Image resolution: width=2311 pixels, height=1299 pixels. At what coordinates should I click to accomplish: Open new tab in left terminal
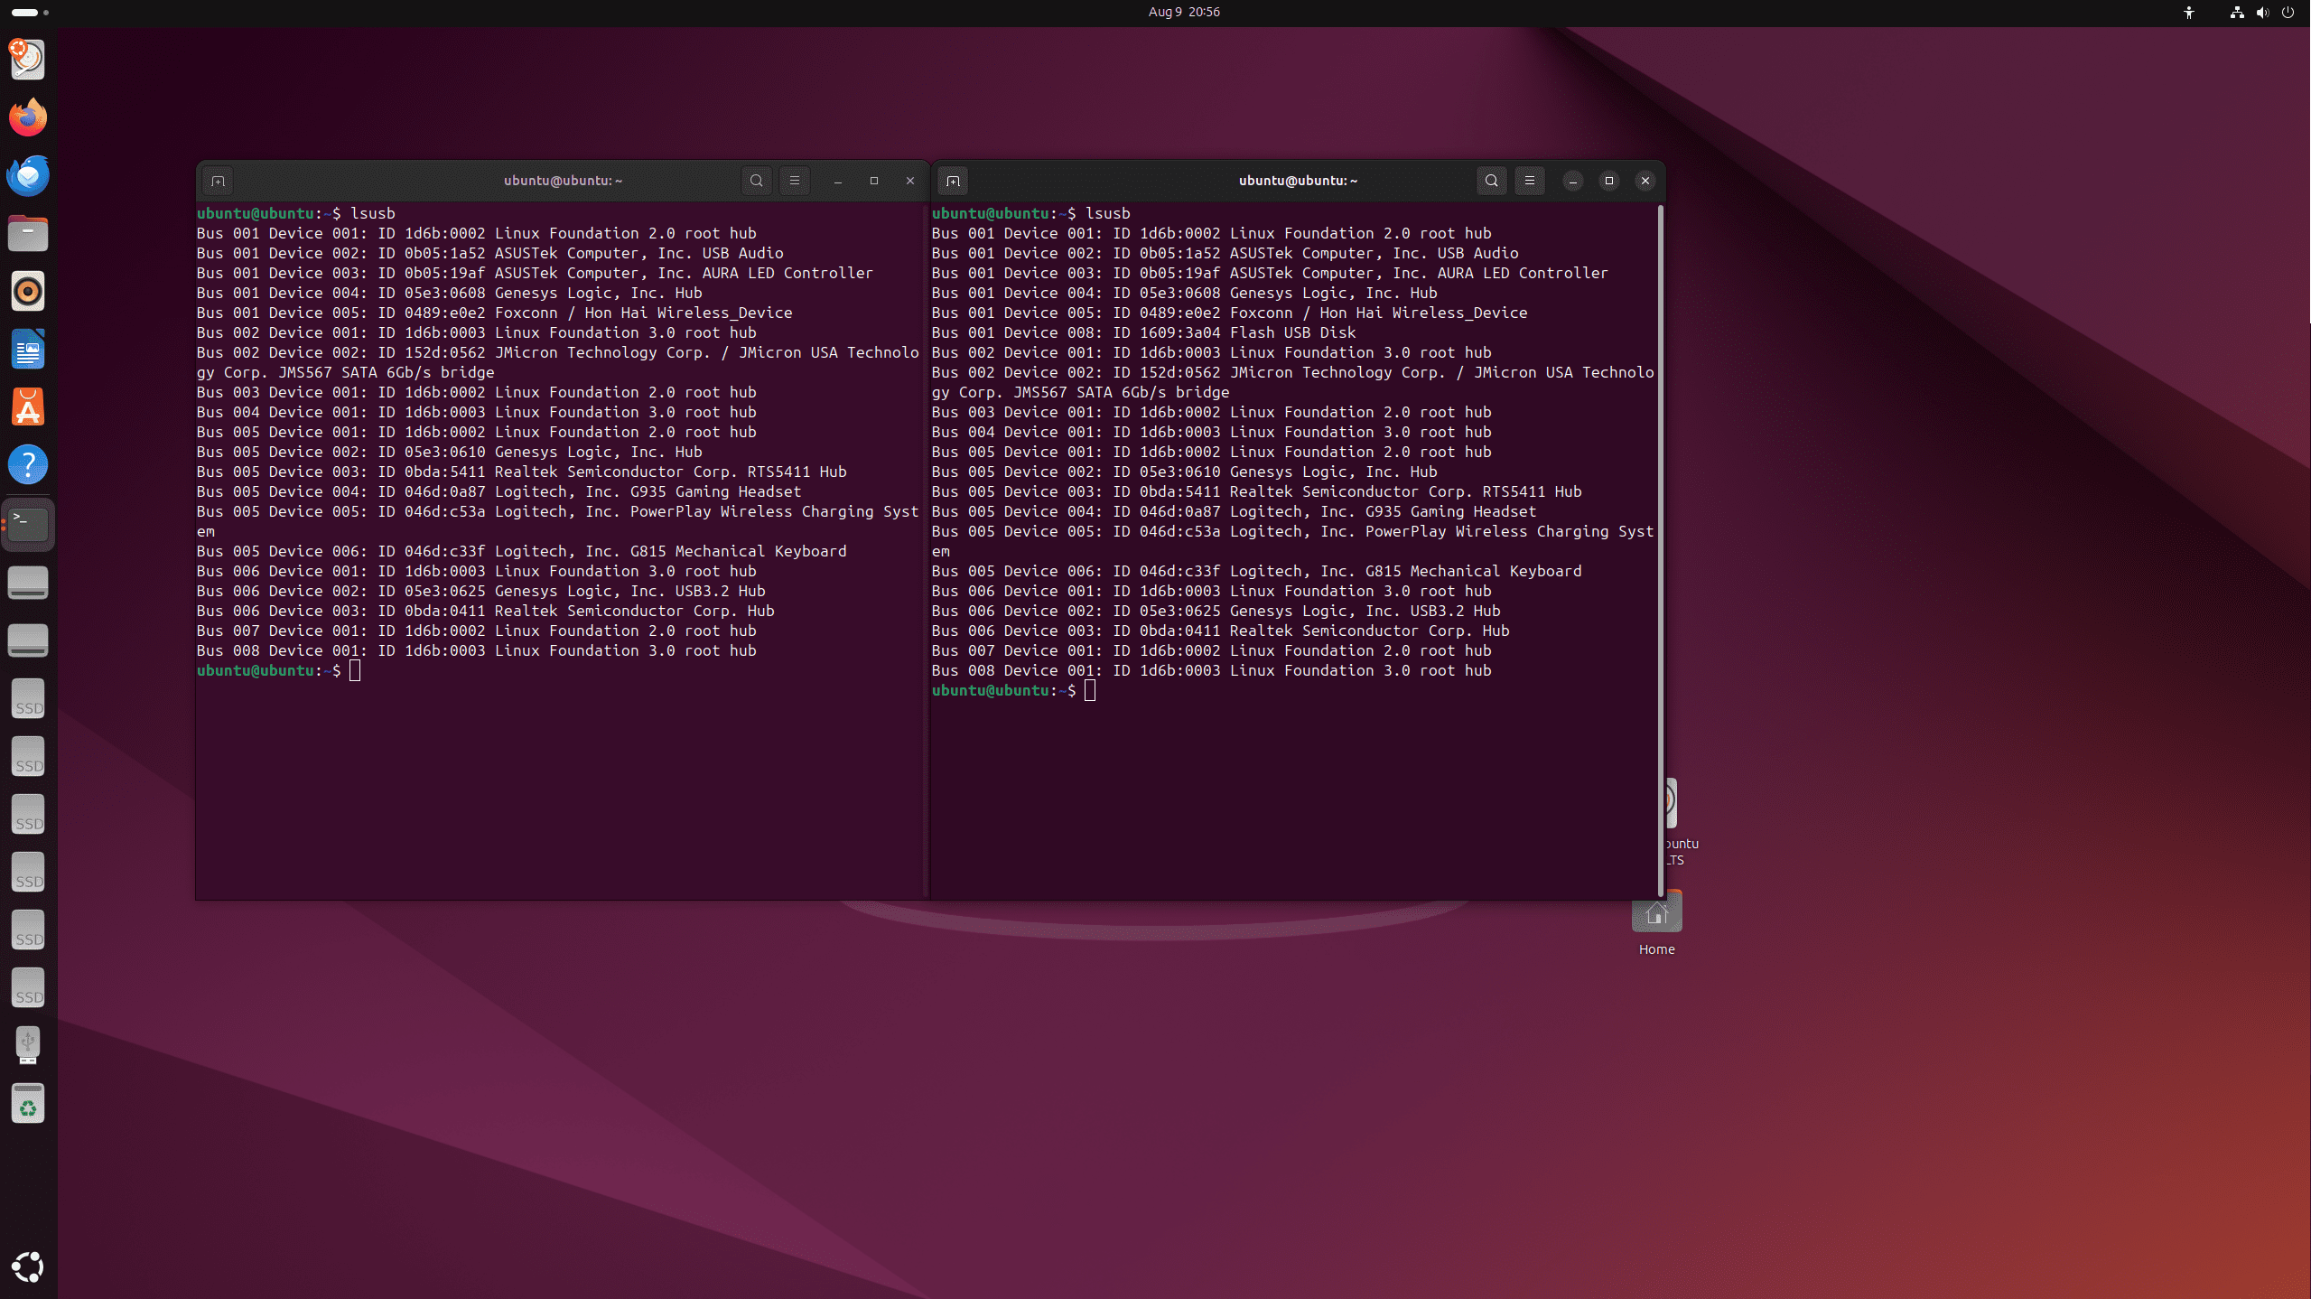tap(218, 181)
